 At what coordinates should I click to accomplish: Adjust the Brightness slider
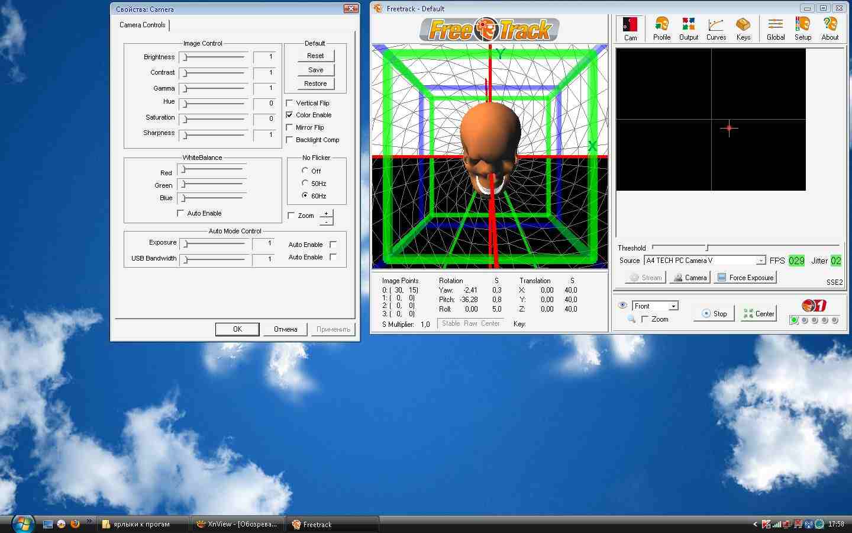pyautogui.click(x=213, y=57)
